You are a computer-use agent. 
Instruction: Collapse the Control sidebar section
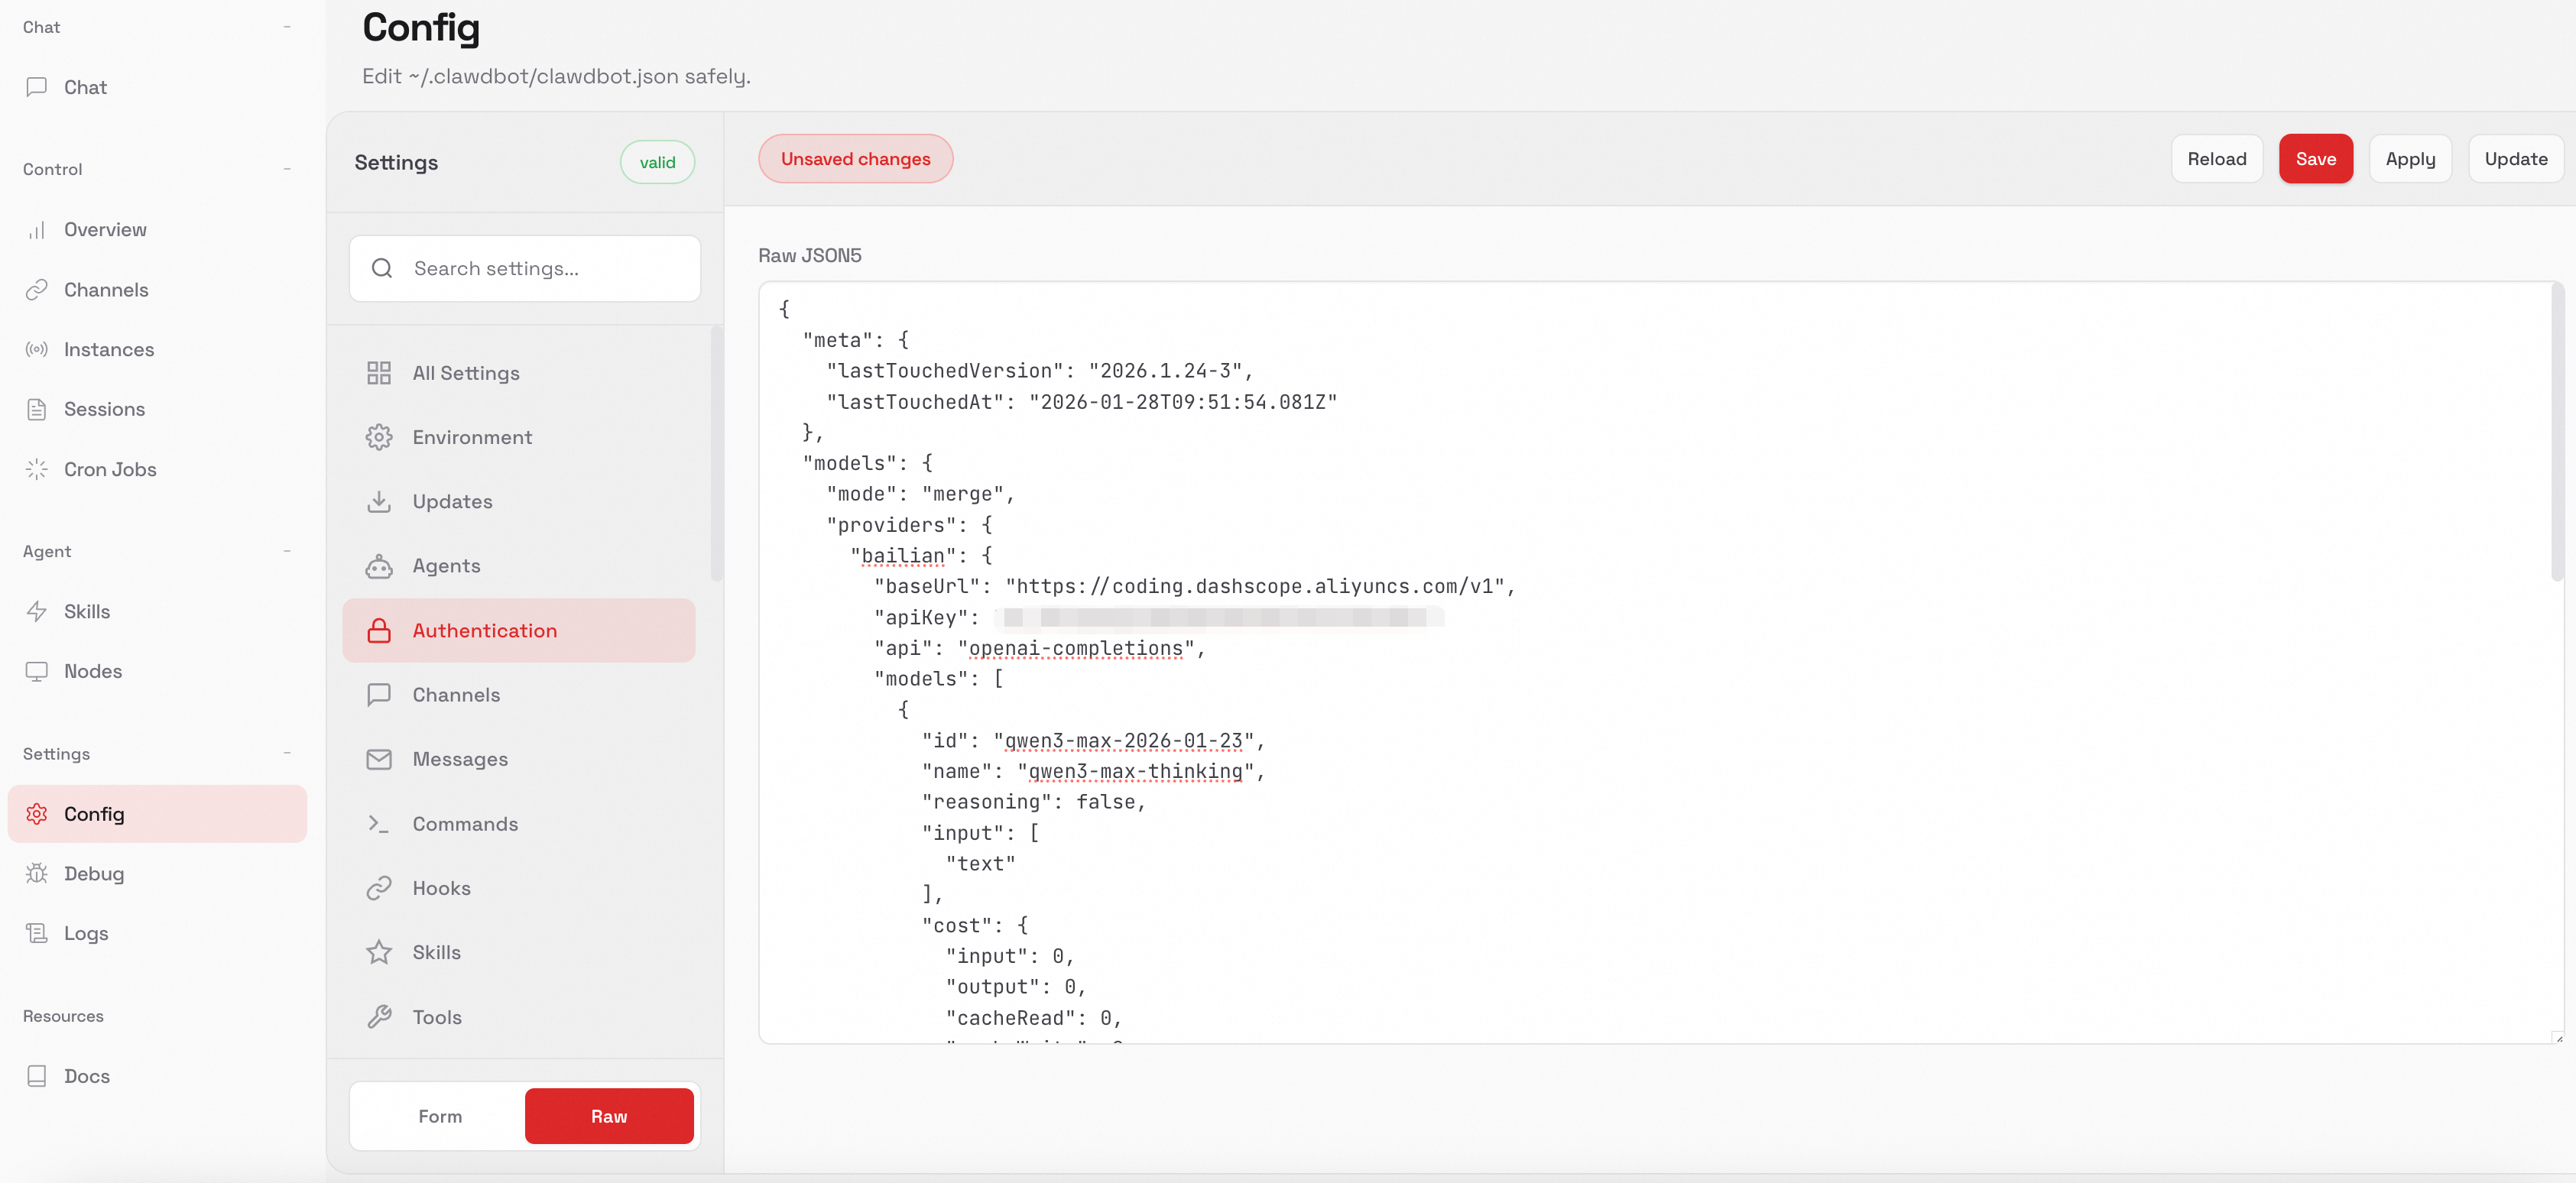point(287,169)
